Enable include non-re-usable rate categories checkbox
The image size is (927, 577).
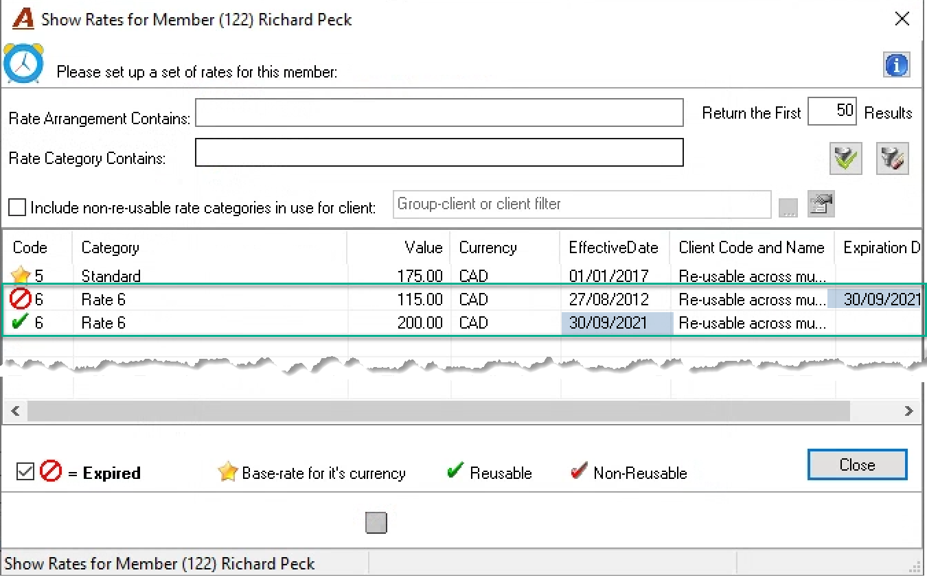tap(17, 207)
